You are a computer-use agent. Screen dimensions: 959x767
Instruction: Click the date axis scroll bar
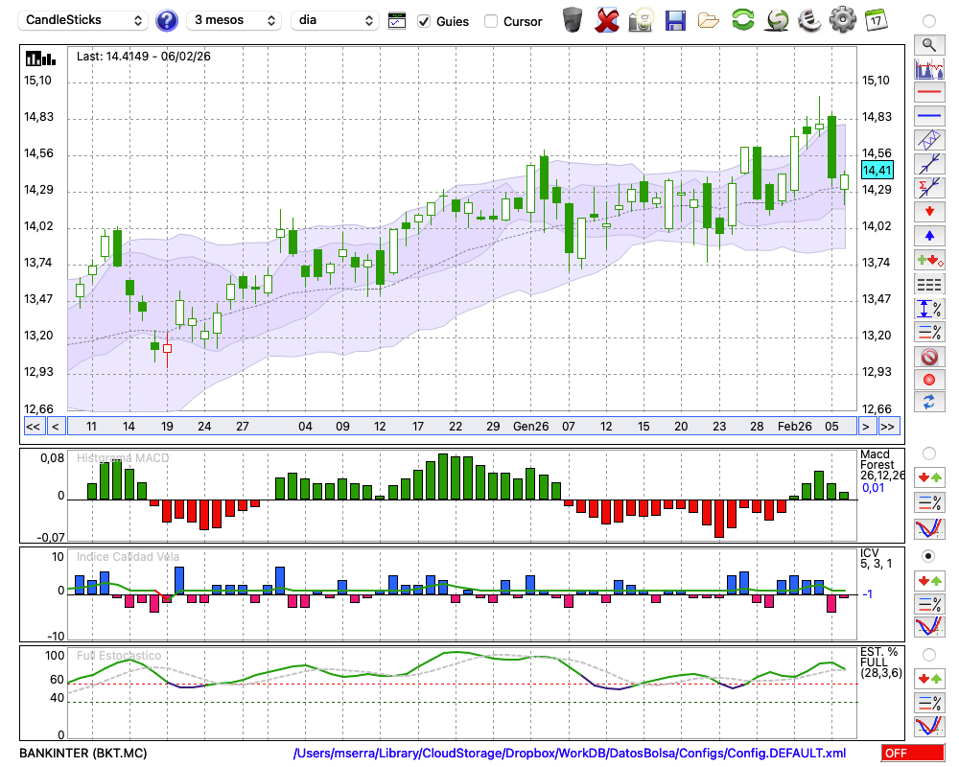coord(462,427)
